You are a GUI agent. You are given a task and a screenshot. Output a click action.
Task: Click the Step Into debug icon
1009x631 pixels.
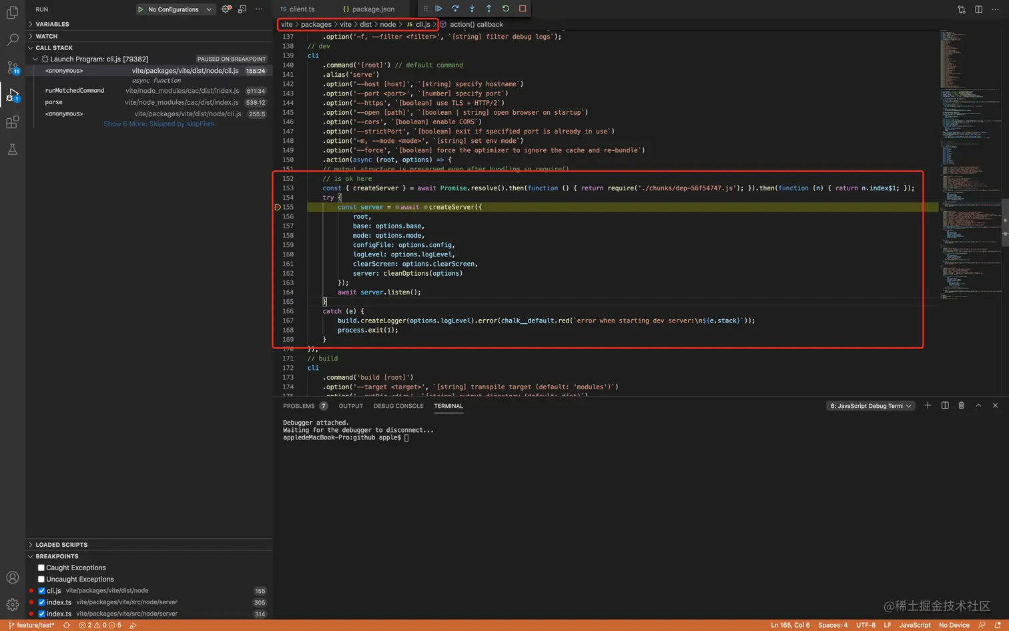click(472, 9)
